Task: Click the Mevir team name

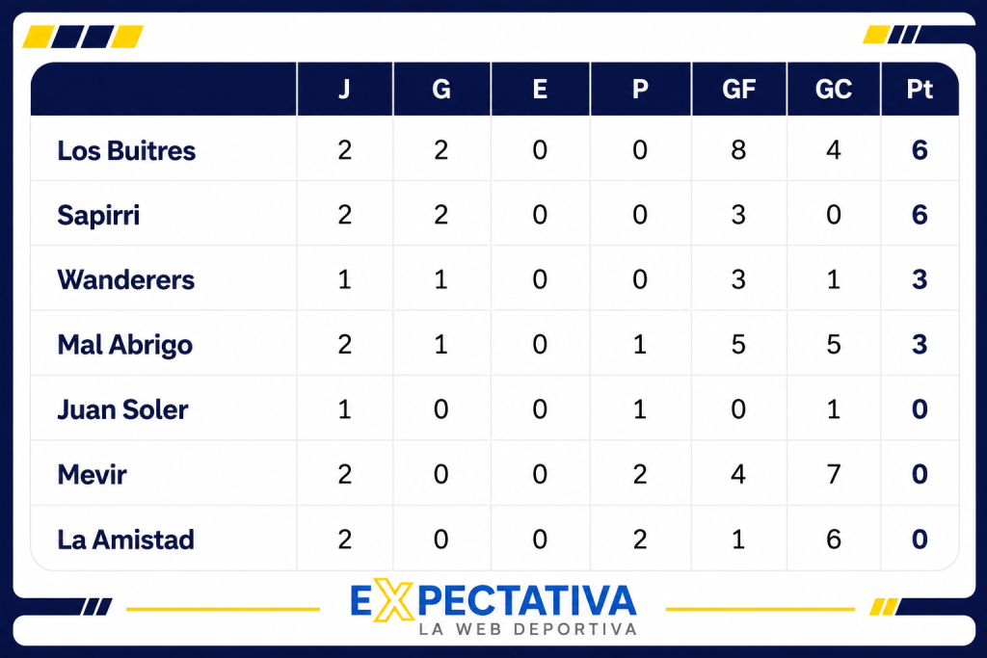Action: (92, 474)
